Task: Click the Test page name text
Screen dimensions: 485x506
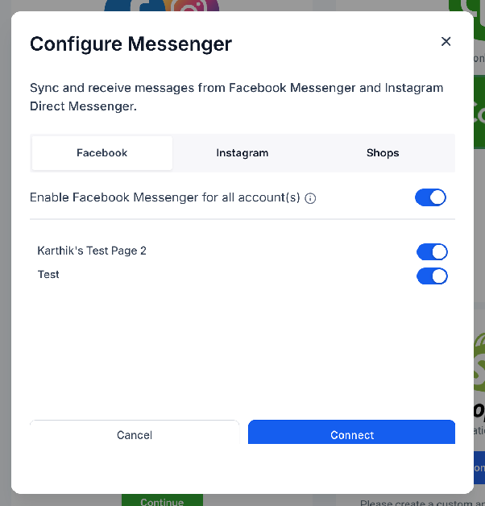Action: tap(48, 275)
